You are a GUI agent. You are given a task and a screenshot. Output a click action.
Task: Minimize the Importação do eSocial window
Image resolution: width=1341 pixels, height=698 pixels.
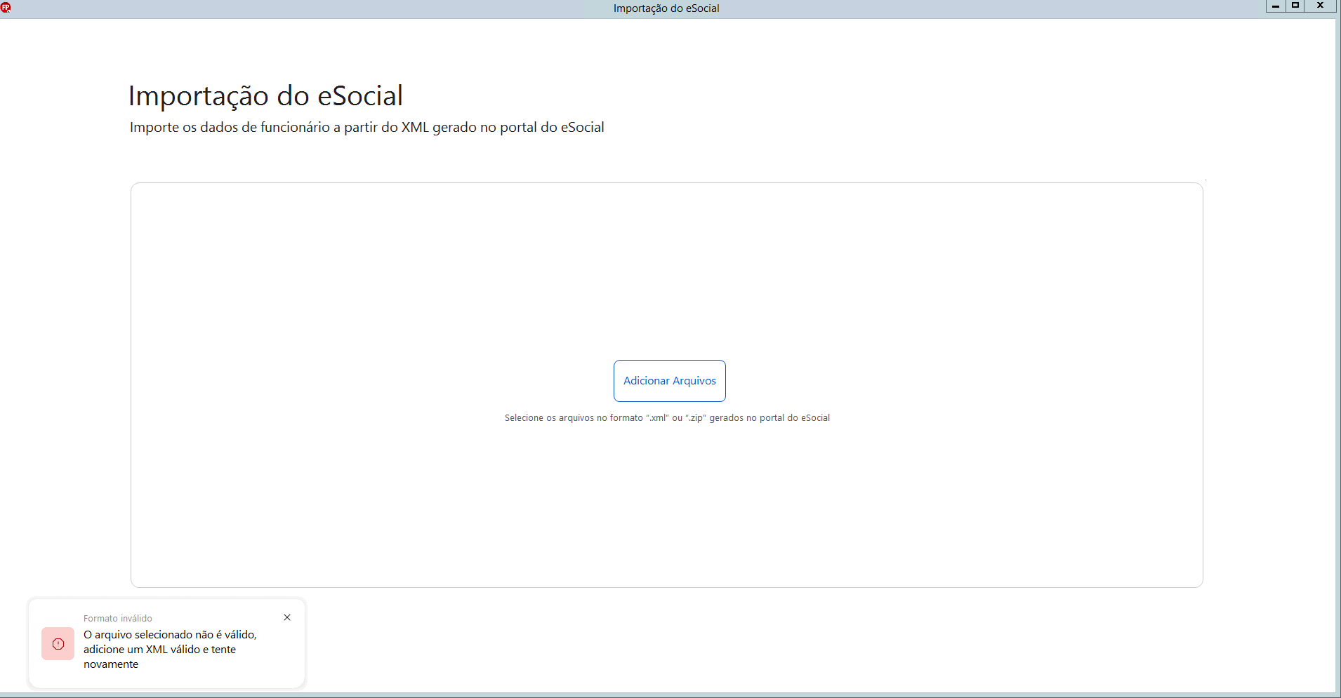click(x=1276, y=6)
